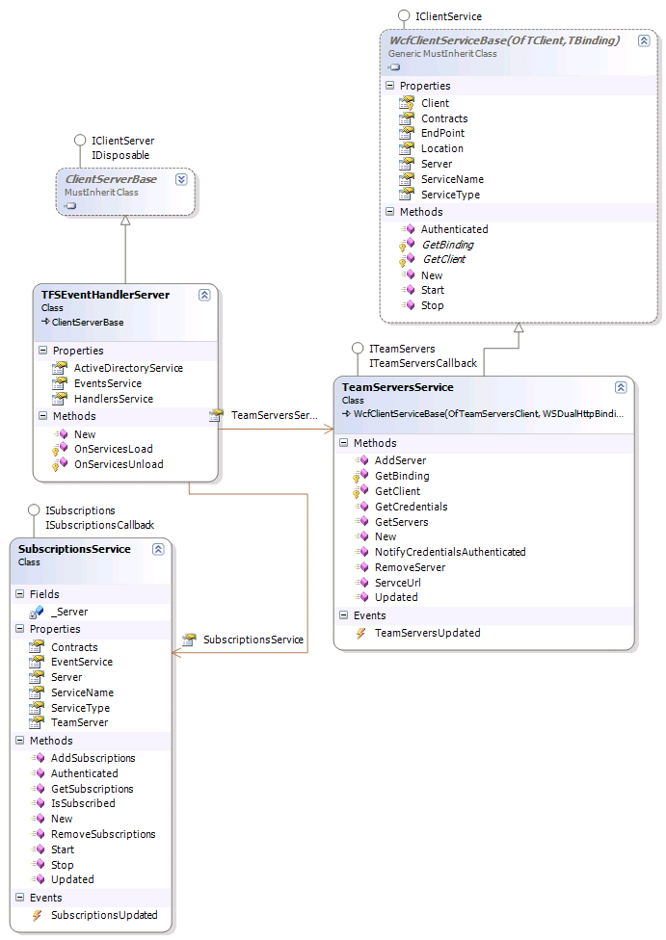Click the GetBinding method icon in WcfClientServiceBase
The width and height of the screenshot is (666, 940).
[x=407, y=245]
